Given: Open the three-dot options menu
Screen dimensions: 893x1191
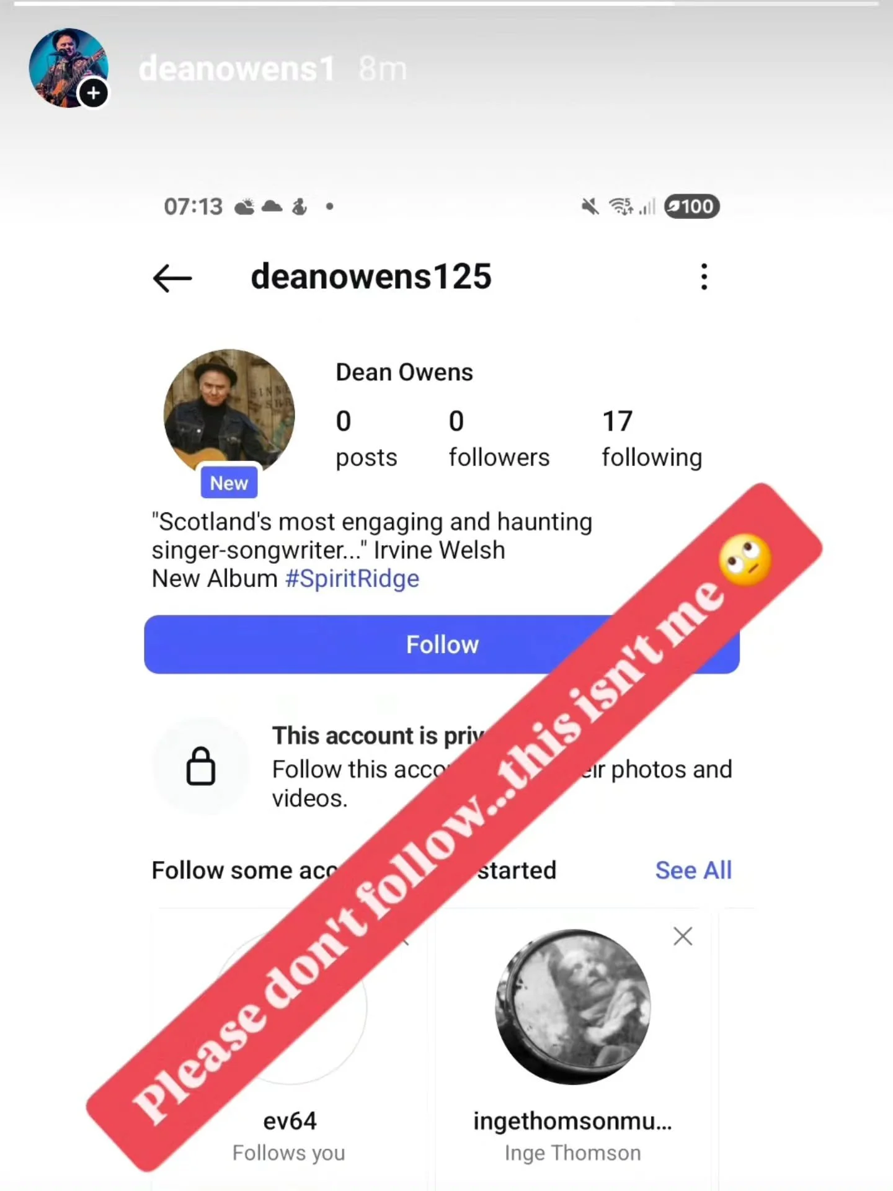Looking at the screenshot, I should [704, 277].
